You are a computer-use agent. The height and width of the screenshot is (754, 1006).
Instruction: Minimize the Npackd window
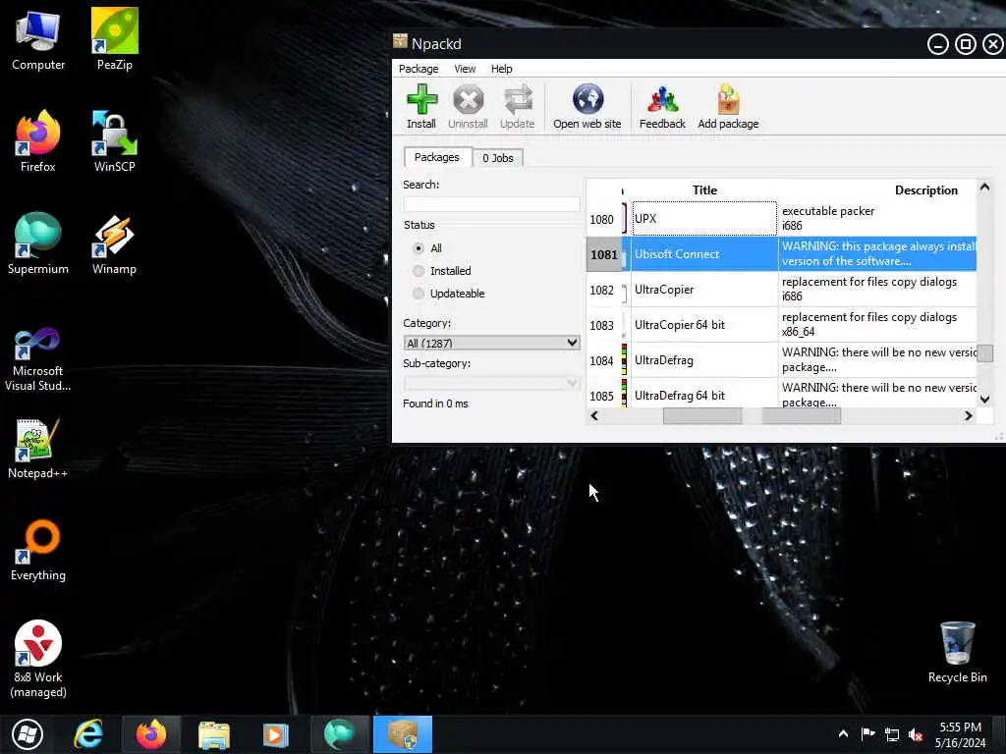[937, 44]
